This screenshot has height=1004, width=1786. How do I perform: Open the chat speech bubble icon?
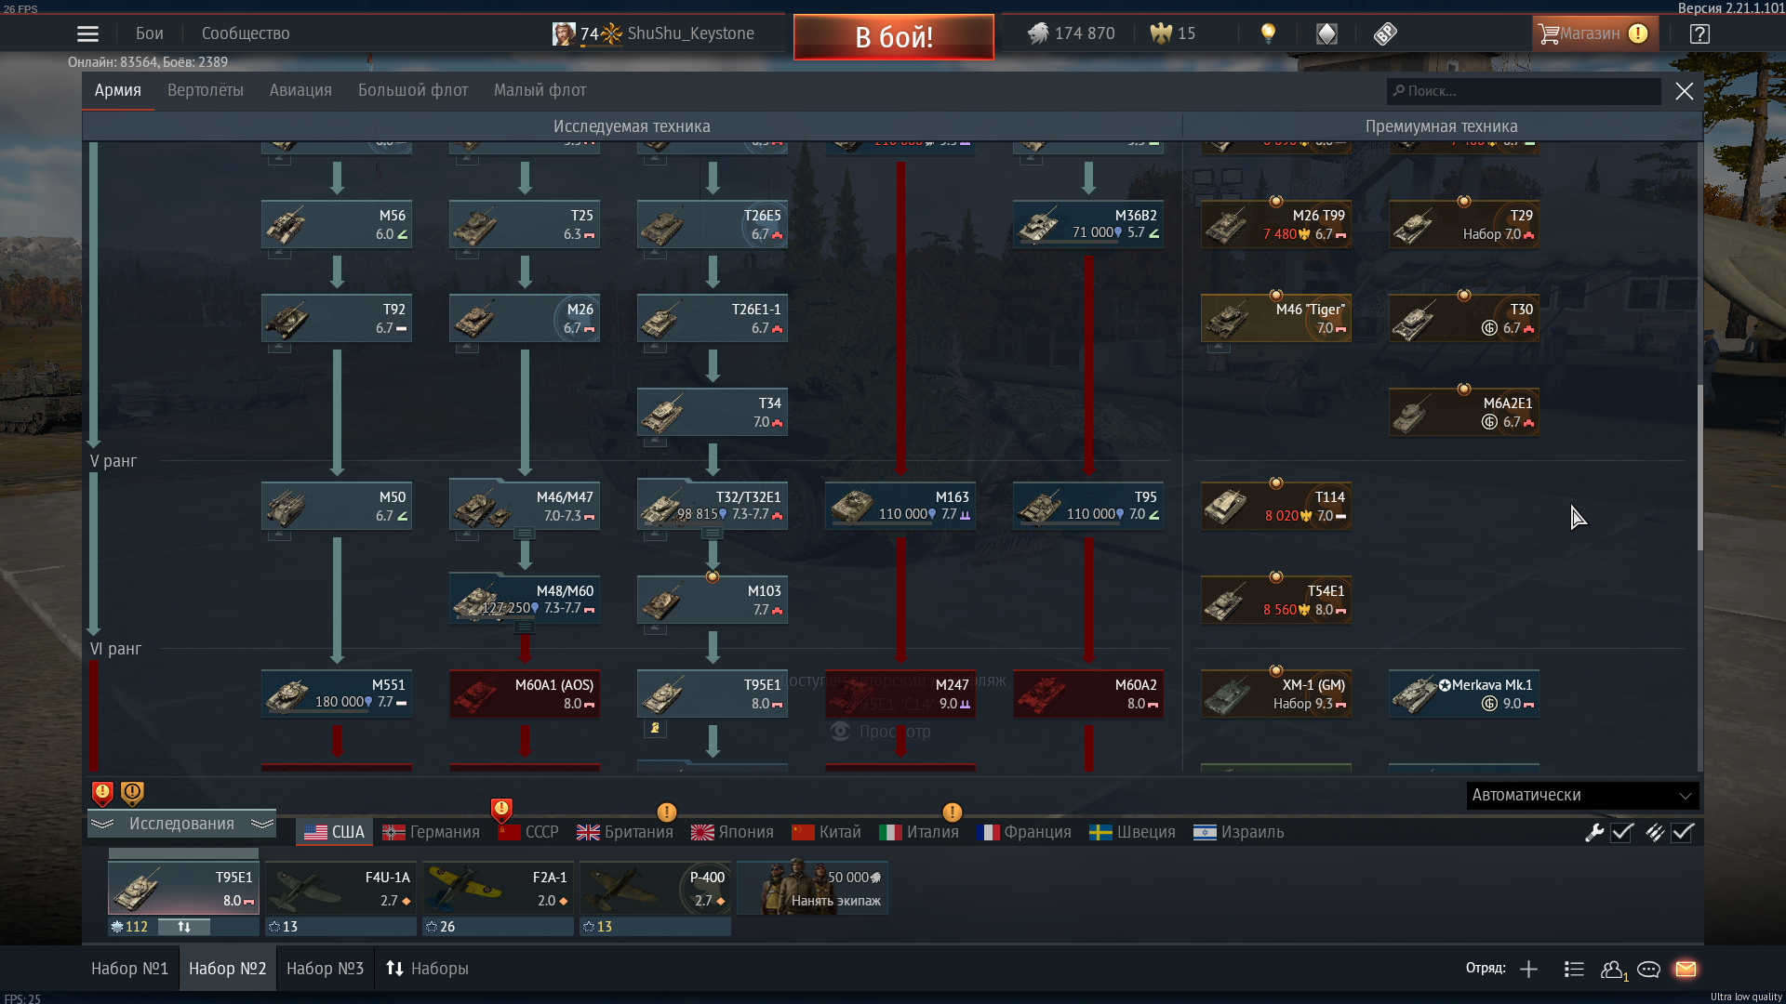click(x=1648, y=970)
